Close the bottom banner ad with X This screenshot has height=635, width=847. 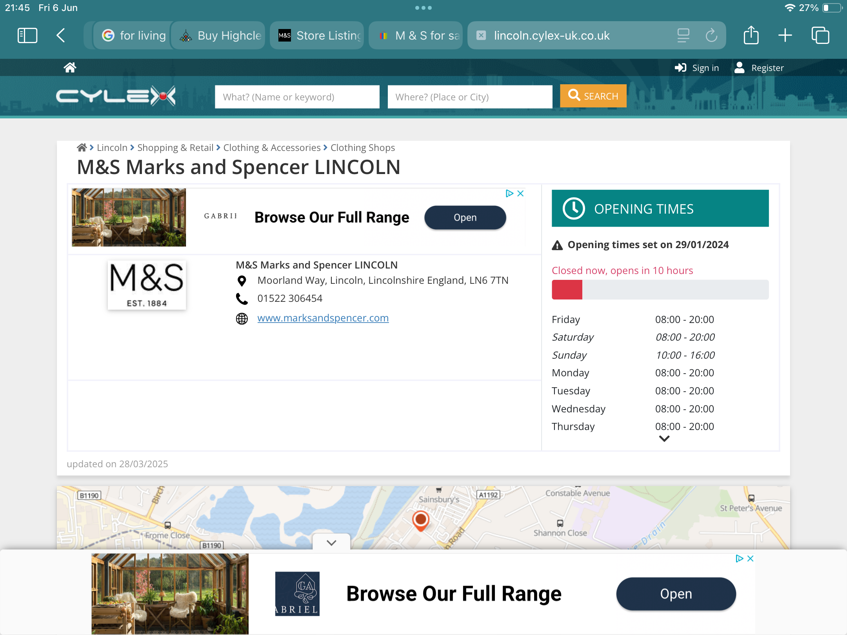pyautogui.click(x=751, y=559)
